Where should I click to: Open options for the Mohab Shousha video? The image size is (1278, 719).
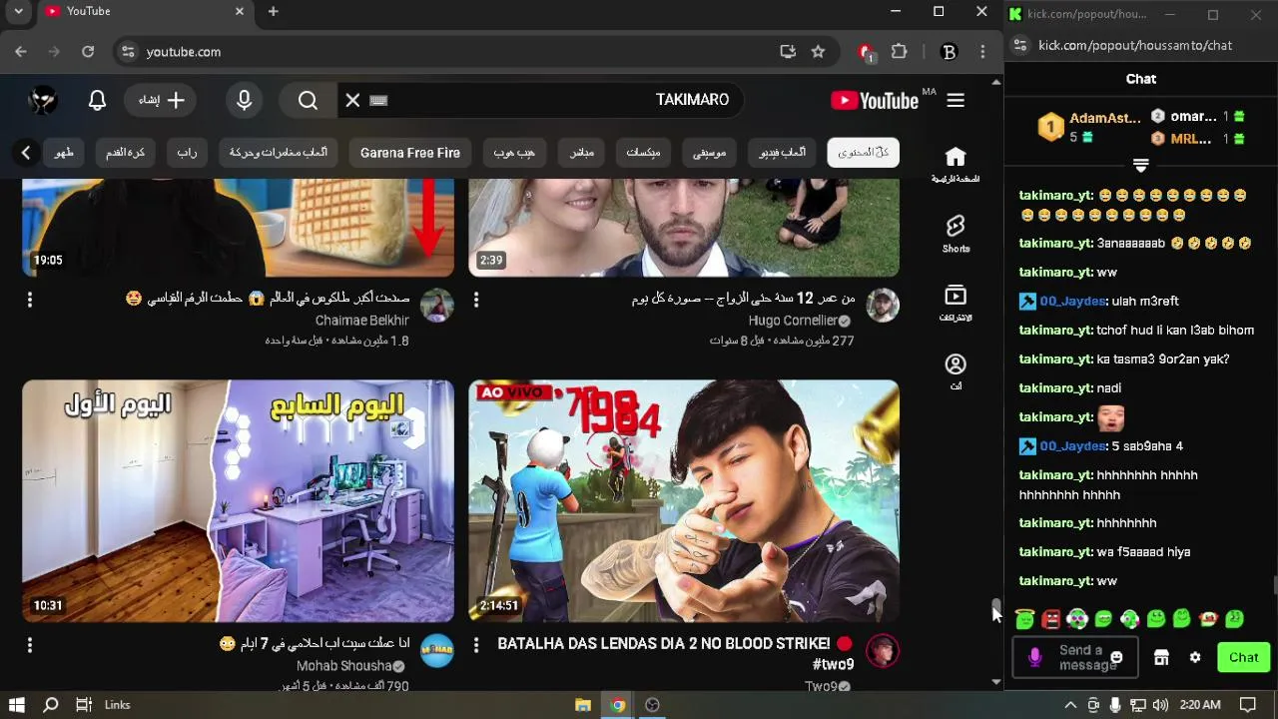coord(30,646)
